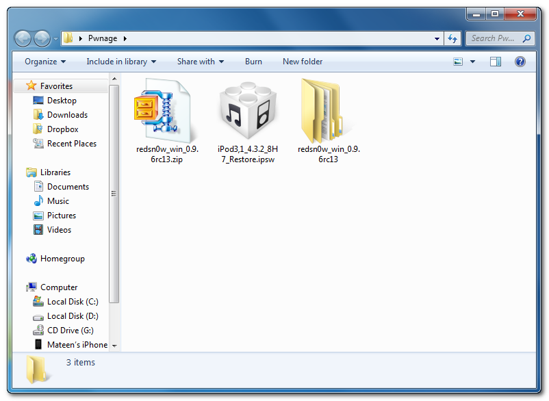The image size is (549, 401).
Task: Open the Organize dropdown menu
Action: tap(45, 62)
